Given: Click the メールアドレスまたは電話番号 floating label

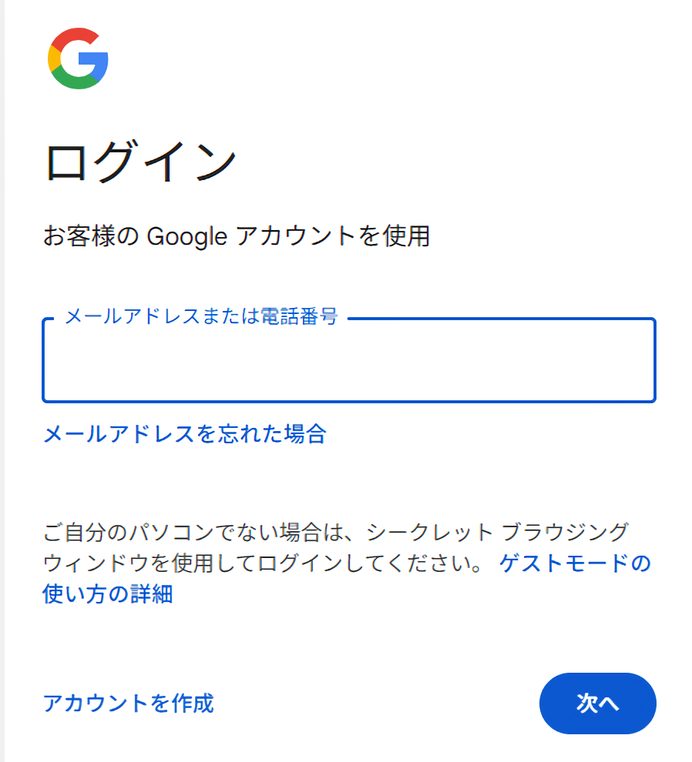Looking at the screenshot, I should [201, 316].
